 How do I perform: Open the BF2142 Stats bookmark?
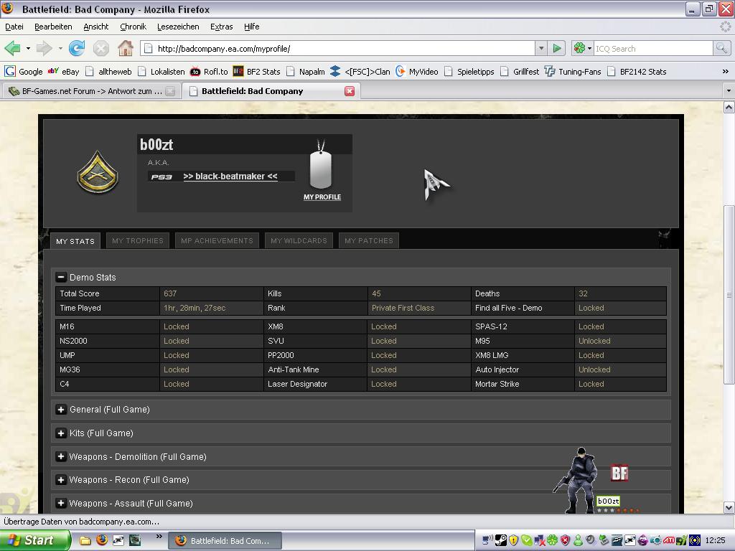pyautogui.click(x=637, y=72)
